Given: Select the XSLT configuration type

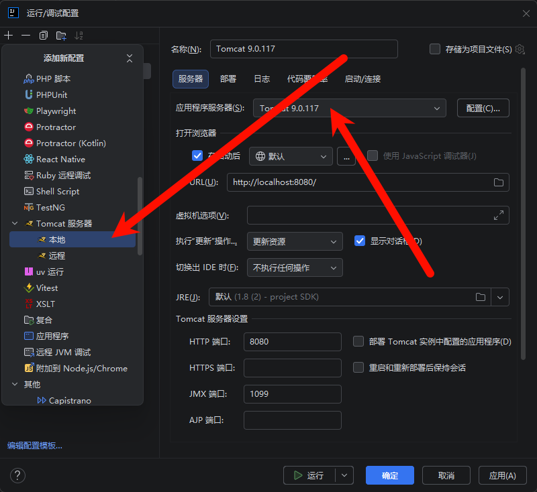Looking at the screenshot, I should click(72, 304).
